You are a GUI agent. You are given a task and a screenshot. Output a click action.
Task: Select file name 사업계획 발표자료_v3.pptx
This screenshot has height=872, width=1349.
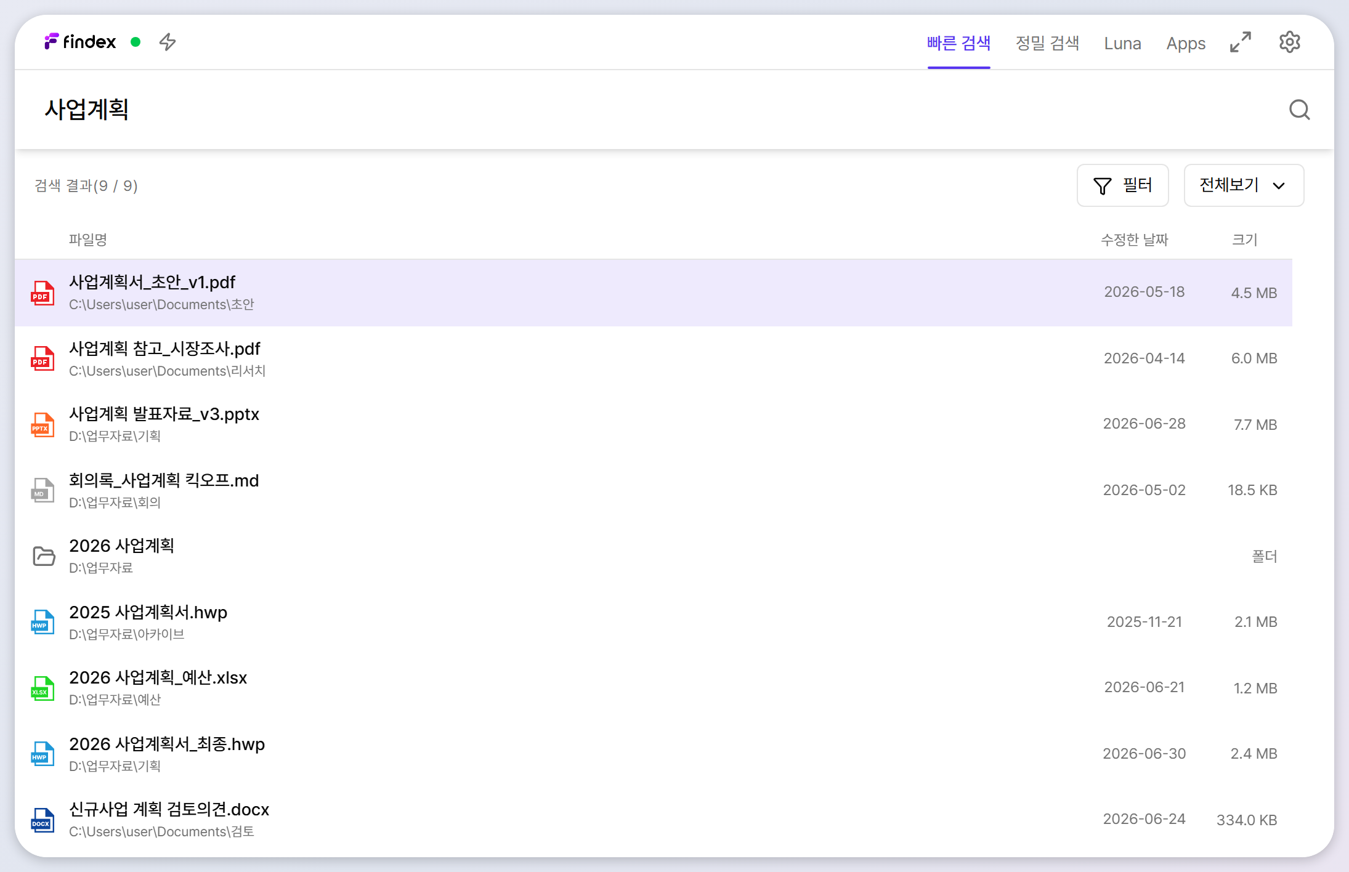click(164, 414)
